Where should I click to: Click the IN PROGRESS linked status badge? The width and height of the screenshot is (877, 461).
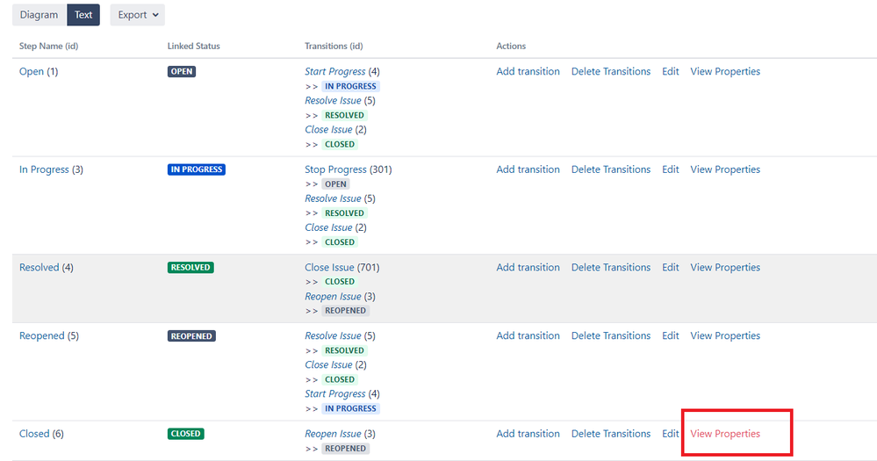tap(197, 169)
